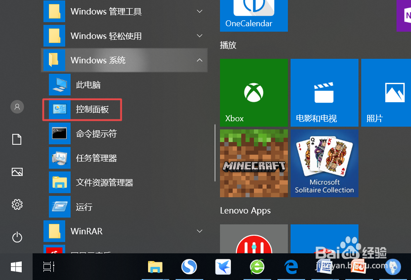Image resolution: width=411 pixels, height=280 pixels.
Task: Open Documents from the Start sidebar
Action: tap(17, 139)
